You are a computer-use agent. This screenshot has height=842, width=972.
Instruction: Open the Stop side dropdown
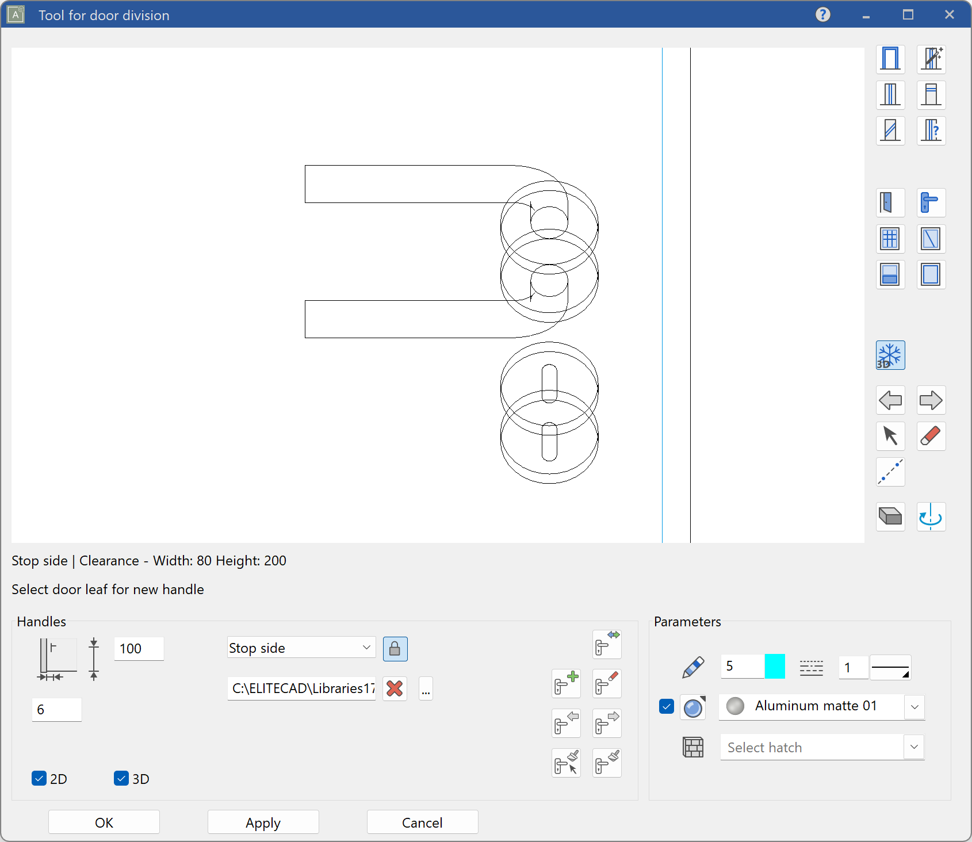point(301,648)
